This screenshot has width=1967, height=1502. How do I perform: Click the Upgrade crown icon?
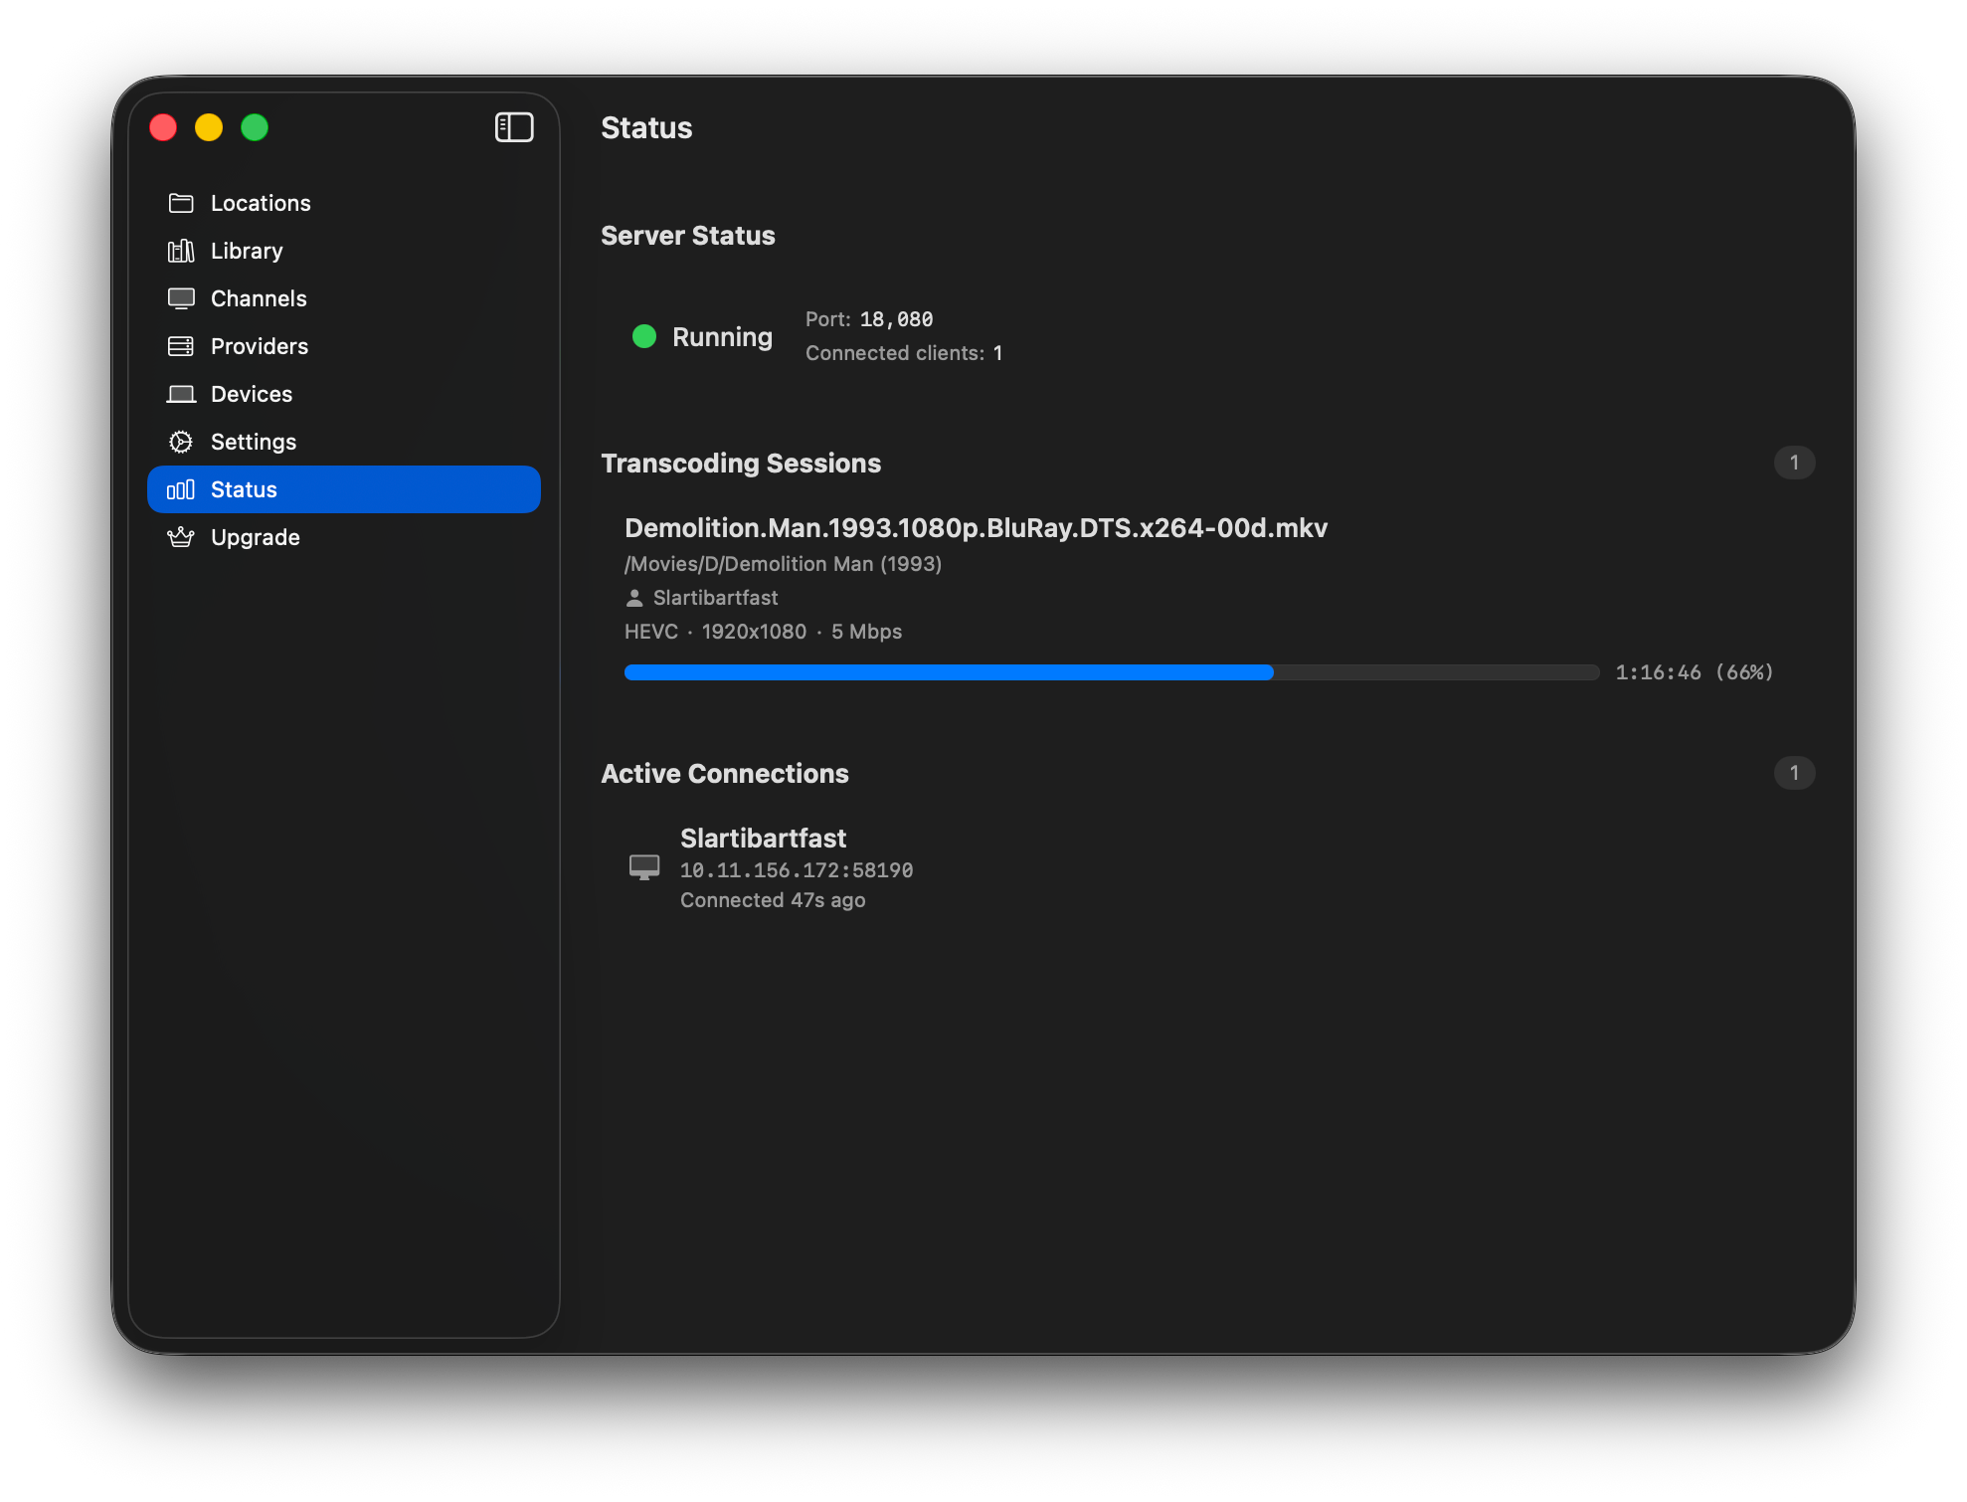[x=181, y=537]
